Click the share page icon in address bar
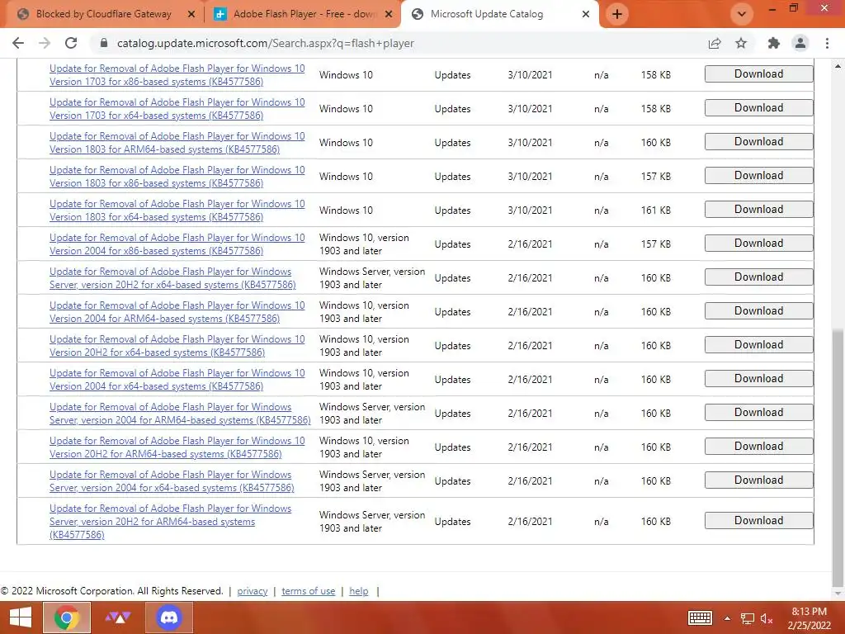Viewport: 845px width, 634px height. (x=715, y=43)
